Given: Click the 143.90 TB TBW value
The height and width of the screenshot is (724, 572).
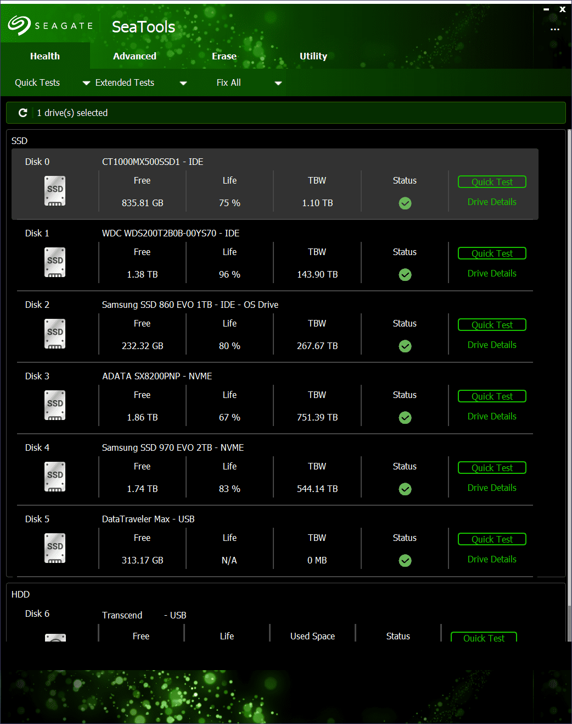Looking at the screenshot, I should (x=317, y=274).
